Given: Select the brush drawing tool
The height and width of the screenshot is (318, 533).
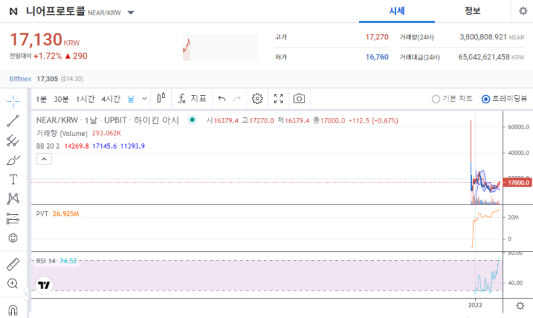Looking at the screenshot, I should tap(13, 160).
